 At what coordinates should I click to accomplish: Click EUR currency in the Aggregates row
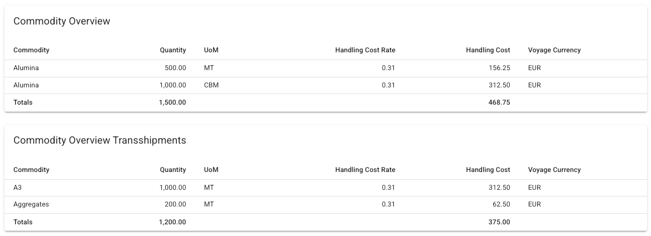[534, 204]
